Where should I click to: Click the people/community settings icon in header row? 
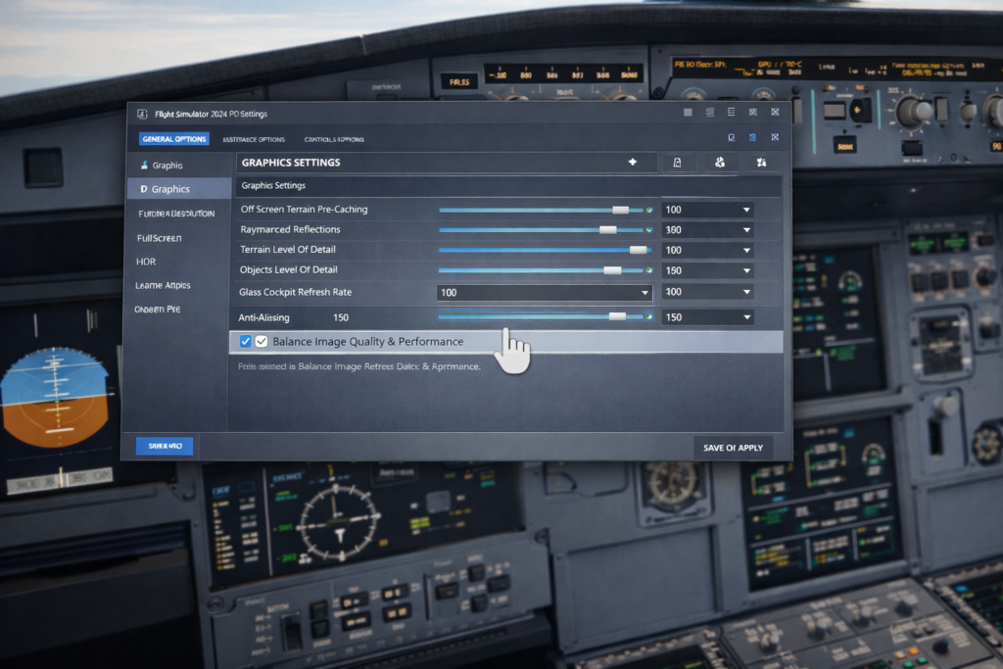tap(720, 163)
